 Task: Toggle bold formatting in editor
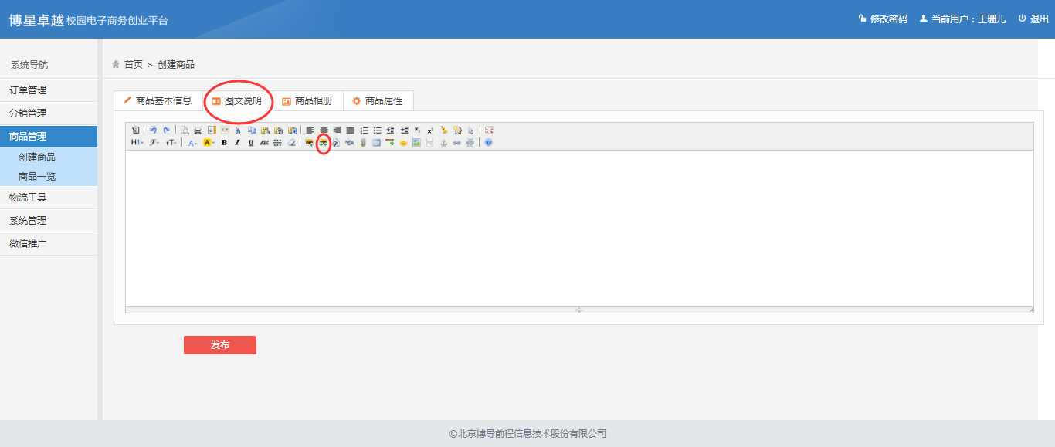[x=224, y=143]
